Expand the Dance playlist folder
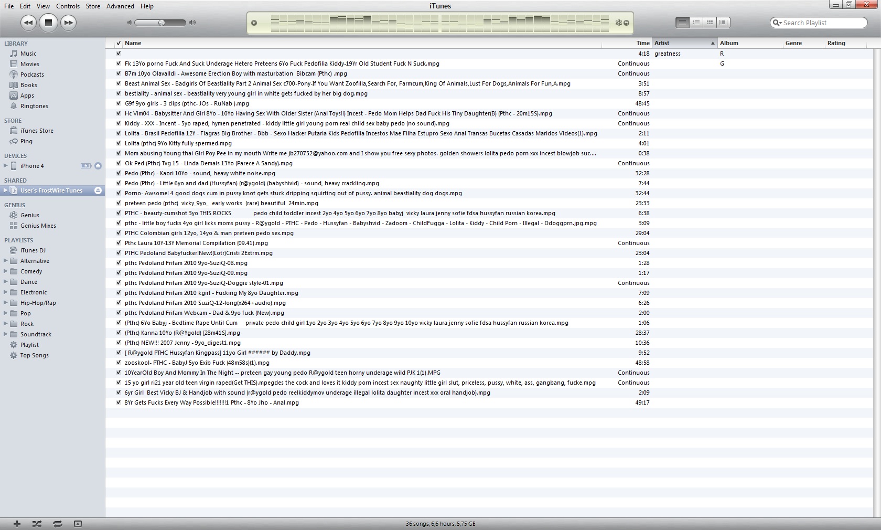Viewport: 881px width, 530px height. tap(6, 282)
